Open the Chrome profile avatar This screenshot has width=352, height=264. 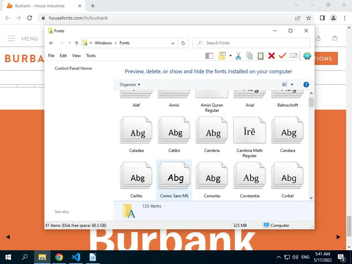(333, 18)
